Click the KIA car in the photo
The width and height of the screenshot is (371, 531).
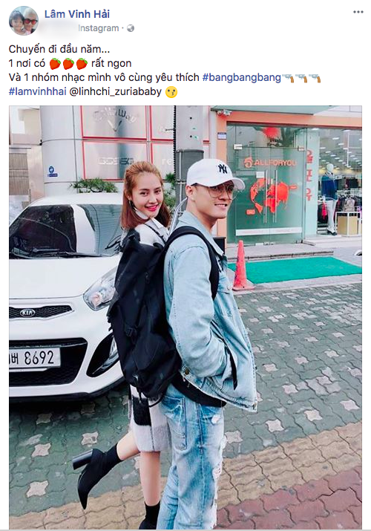click(x=66, y=295)
